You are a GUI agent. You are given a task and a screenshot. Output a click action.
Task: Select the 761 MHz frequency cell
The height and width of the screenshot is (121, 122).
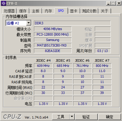tap(82, 66)
